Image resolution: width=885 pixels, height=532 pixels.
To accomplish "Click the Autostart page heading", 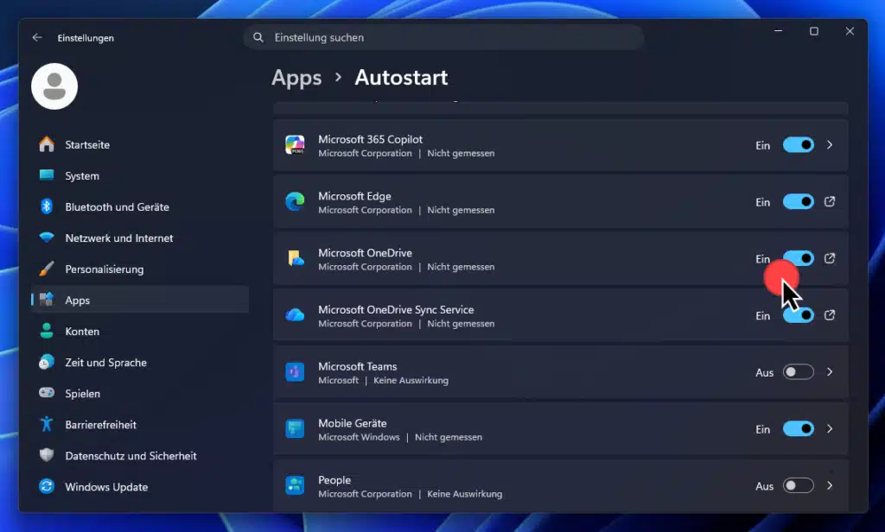I will tap(401, 77).
